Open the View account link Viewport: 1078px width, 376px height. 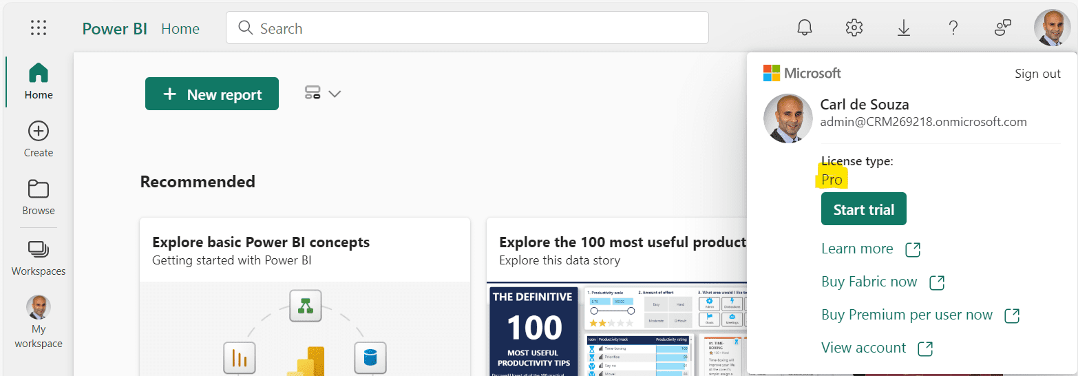(864, 348)
